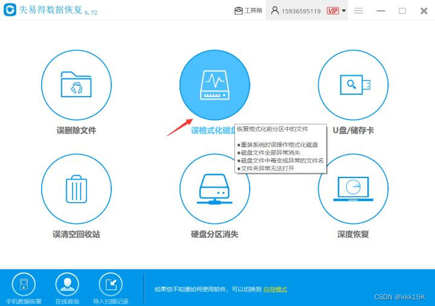Click the 误删除文件 label
The height and width of the screenshot is (306, 435).
(x=76, y=130)
